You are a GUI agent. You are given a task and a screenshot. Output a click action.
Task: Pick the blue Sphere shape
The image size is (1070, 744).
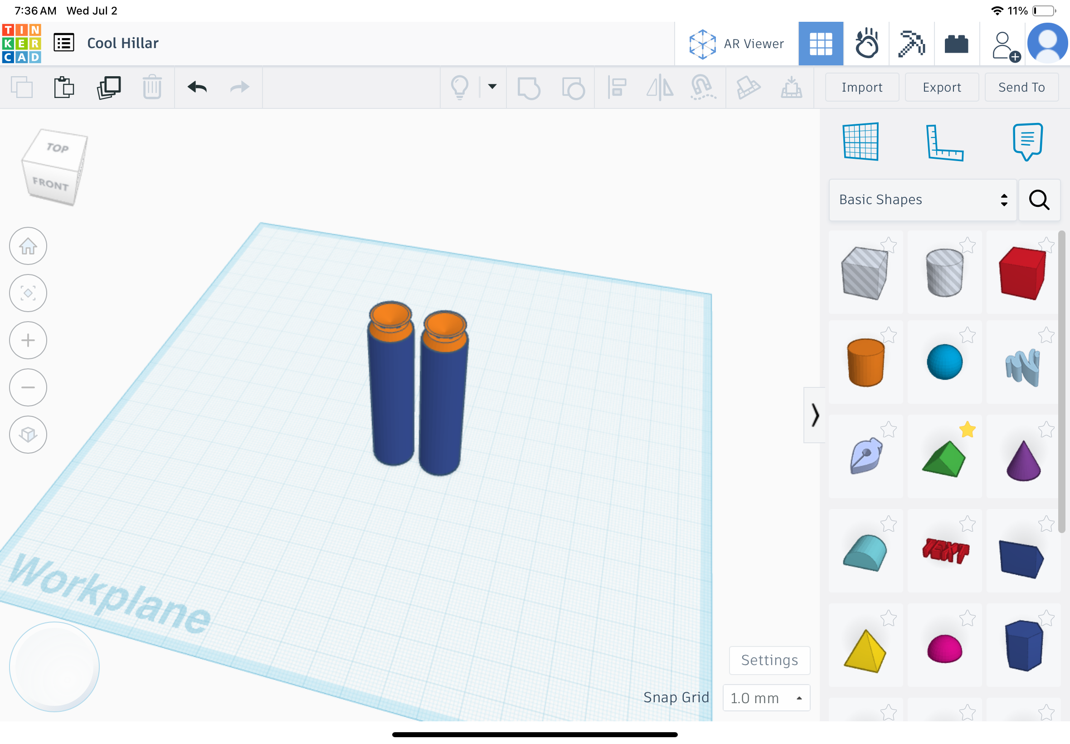[x=944, y=362]
